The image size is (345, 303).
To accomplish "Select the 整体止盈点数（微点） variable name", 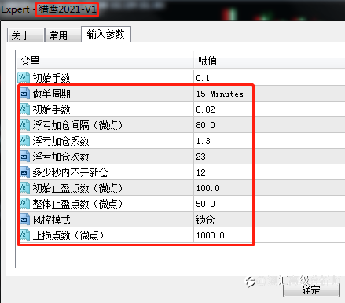I will 78,204.
